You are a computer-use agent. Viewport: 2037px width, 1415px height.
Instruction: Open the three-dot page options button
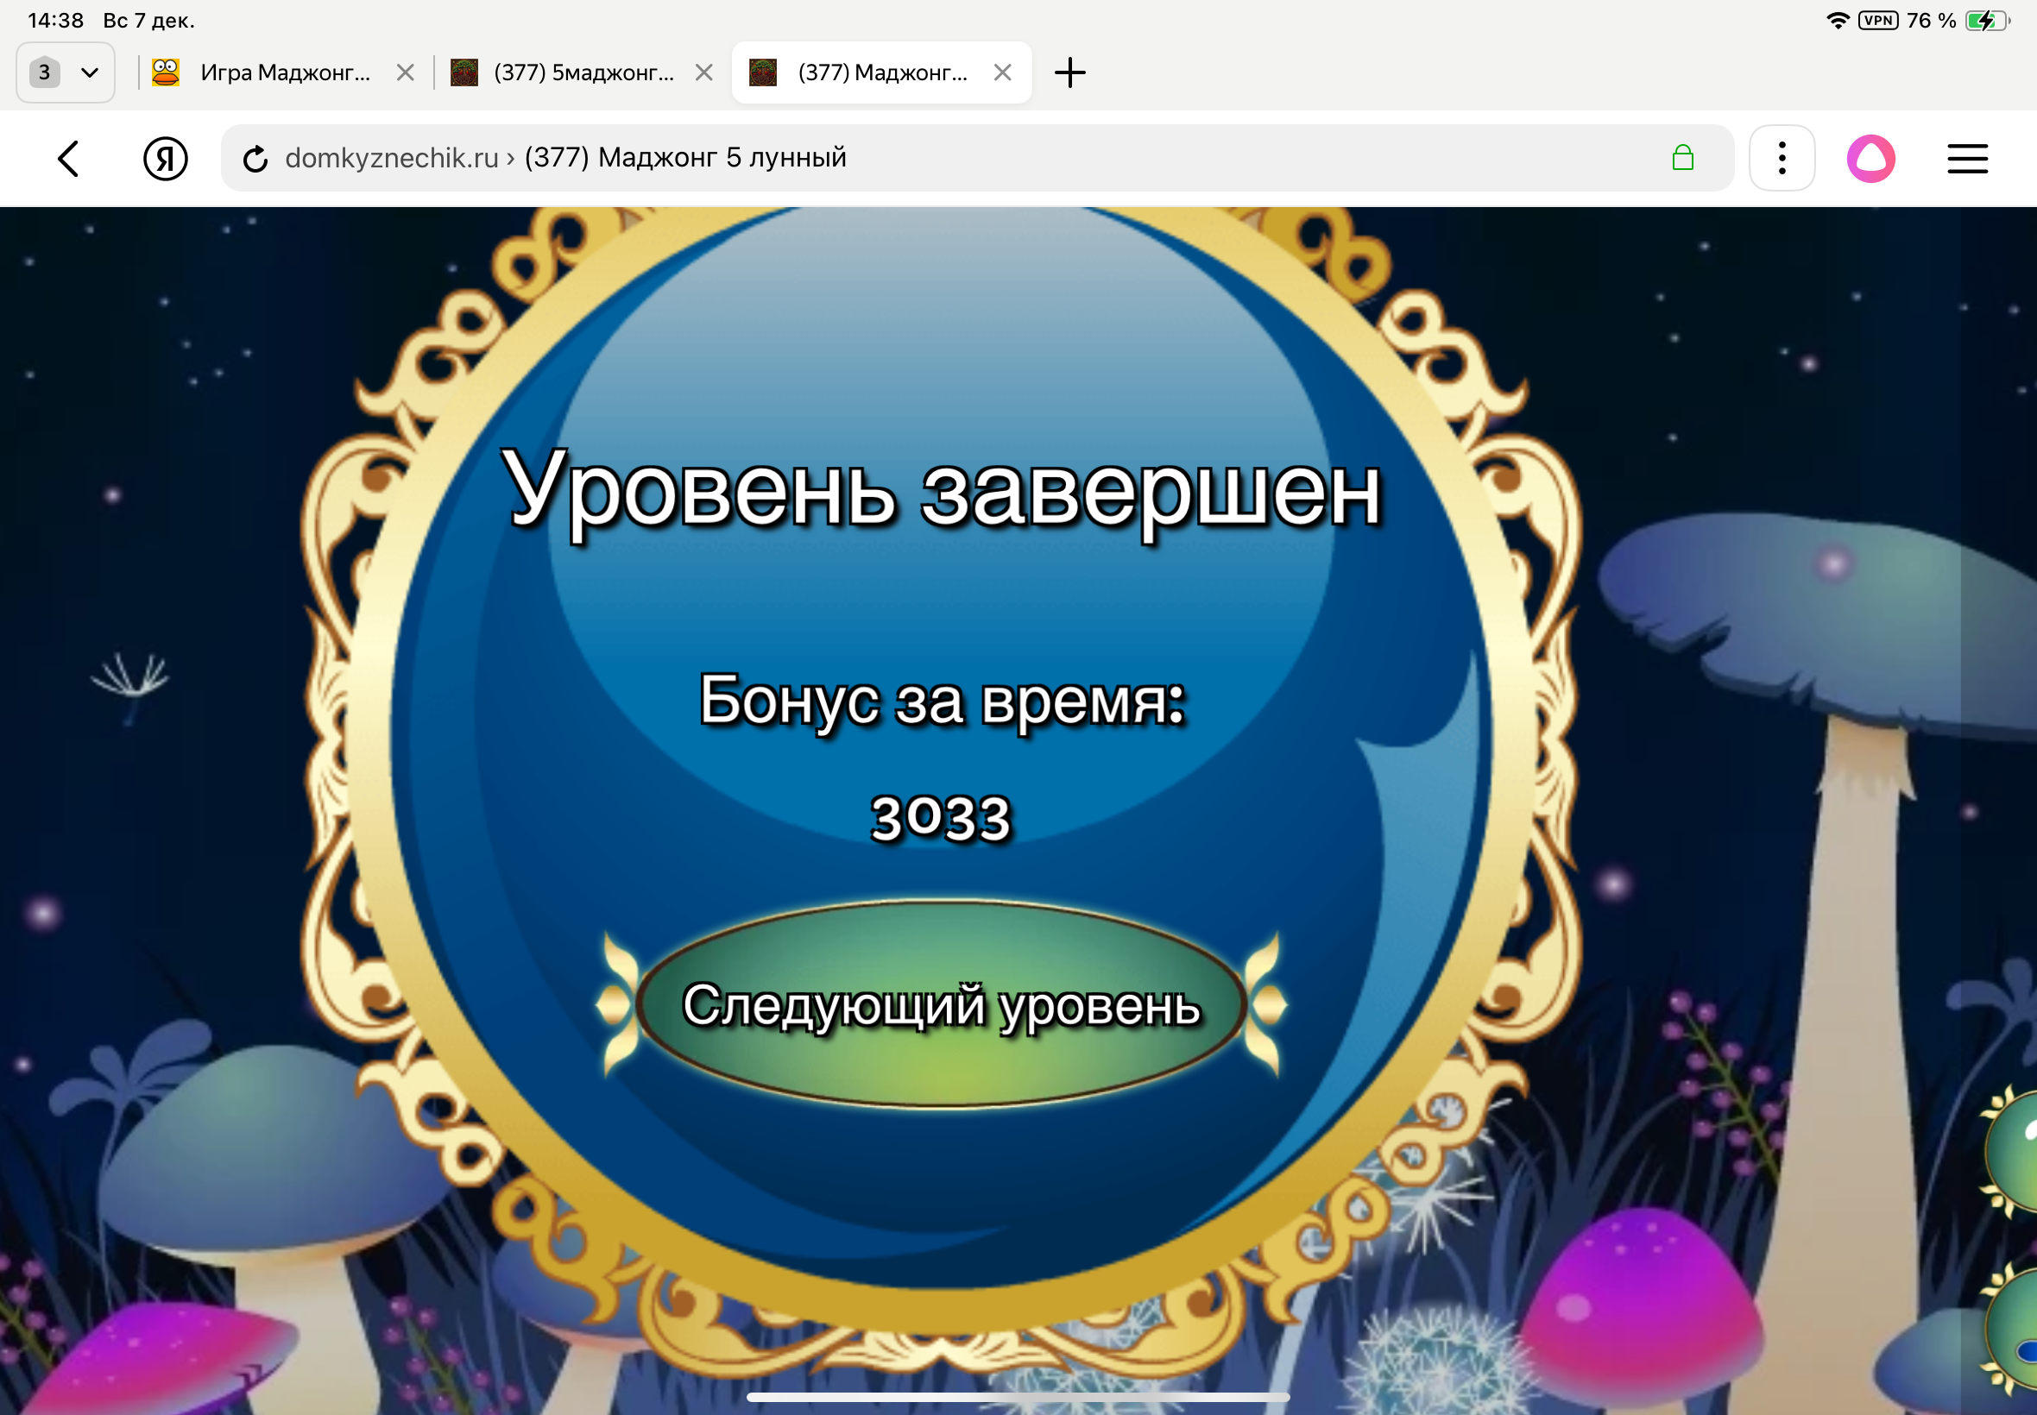(x=1782, y=159)
